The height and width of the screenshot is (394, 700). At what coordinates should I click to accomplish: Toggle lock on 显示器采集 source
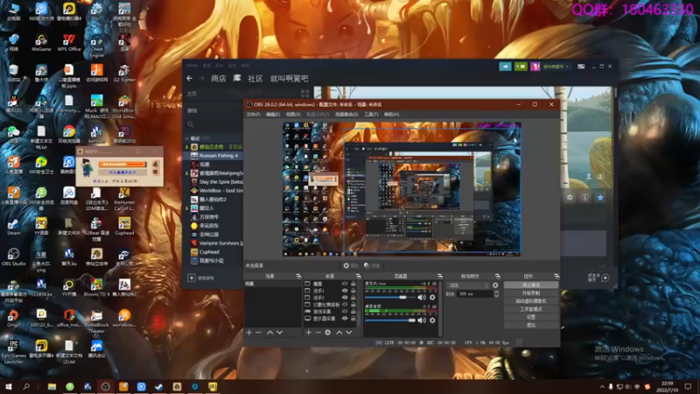[x=353, y=319]
